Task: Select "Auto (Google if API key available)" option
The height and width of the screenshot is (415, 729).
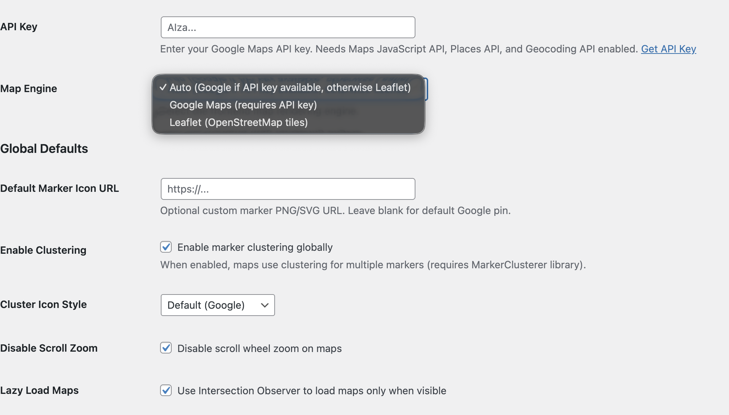Action: coord(290,87)
